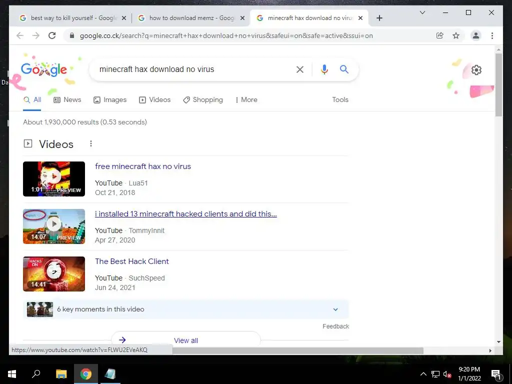This screenshot has width=512, height=384.
Task: Select the All results tab
Action: point(32,100)
